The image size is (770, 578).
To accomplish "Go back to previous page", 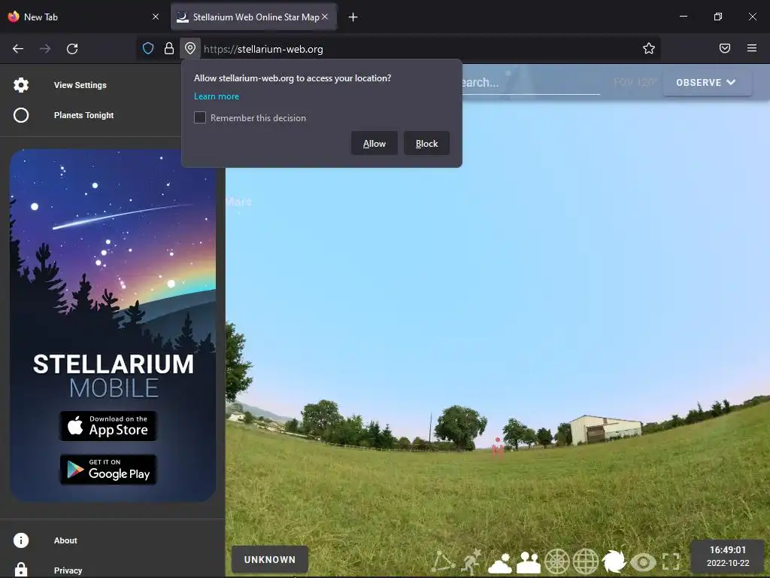I will coord(18,49).
